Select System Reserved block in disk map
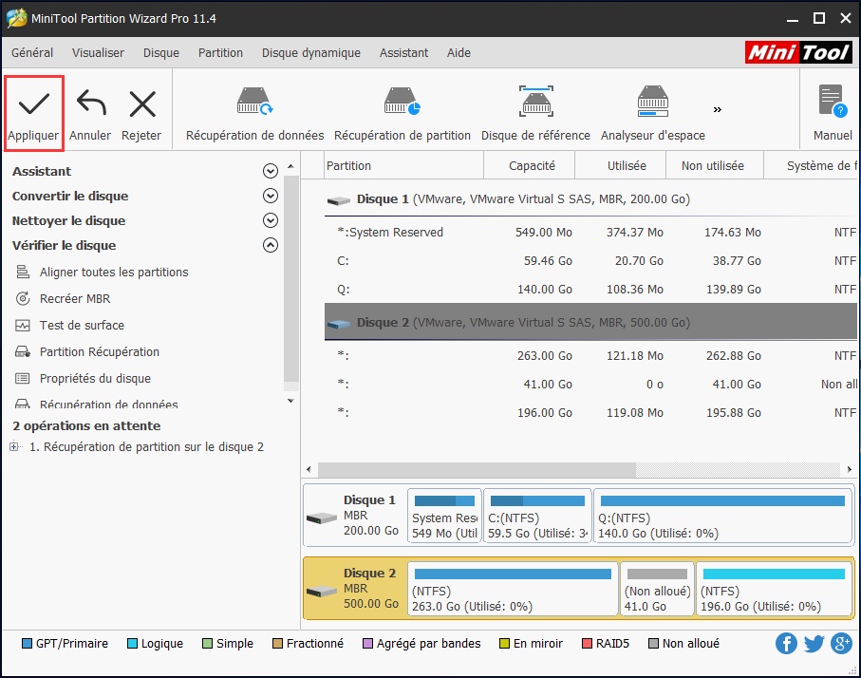 tap(444, 516)
